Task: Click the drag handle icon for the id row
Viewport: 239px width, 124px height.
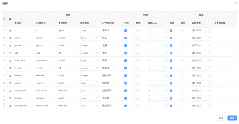Action: click(10, 30)
